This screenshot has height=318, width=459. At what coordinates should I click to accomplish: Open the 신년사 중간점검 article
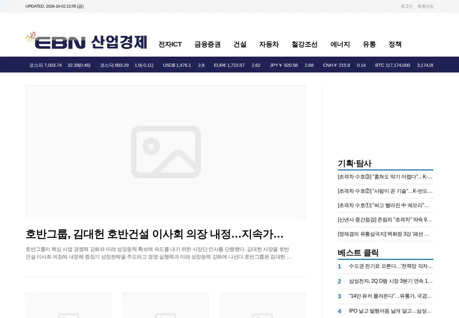coord(385,220)
